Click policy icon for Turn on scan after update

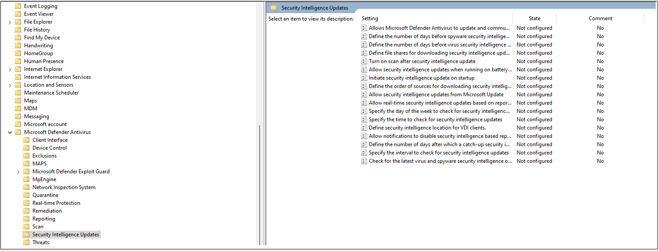[365, 61]
